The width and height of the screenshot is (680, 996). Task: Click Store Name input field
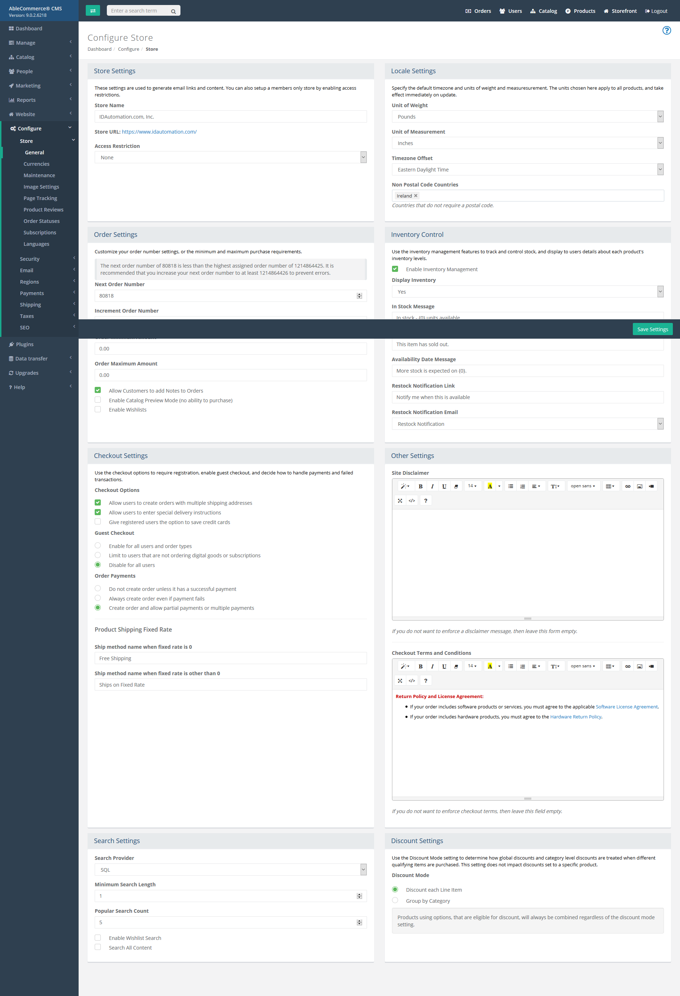coord(231,116)
